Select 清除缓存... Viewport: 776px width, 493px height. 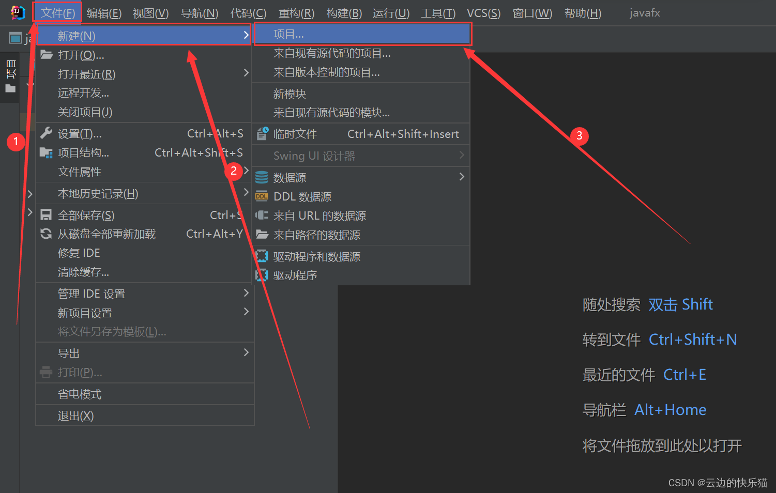click(x=145, y=272)
